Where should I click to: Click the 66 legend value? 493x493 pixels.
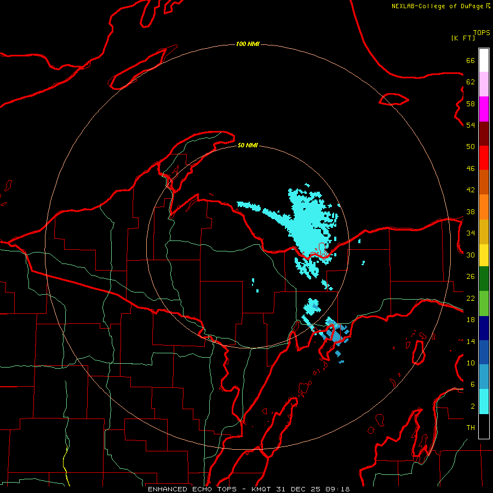471,61
